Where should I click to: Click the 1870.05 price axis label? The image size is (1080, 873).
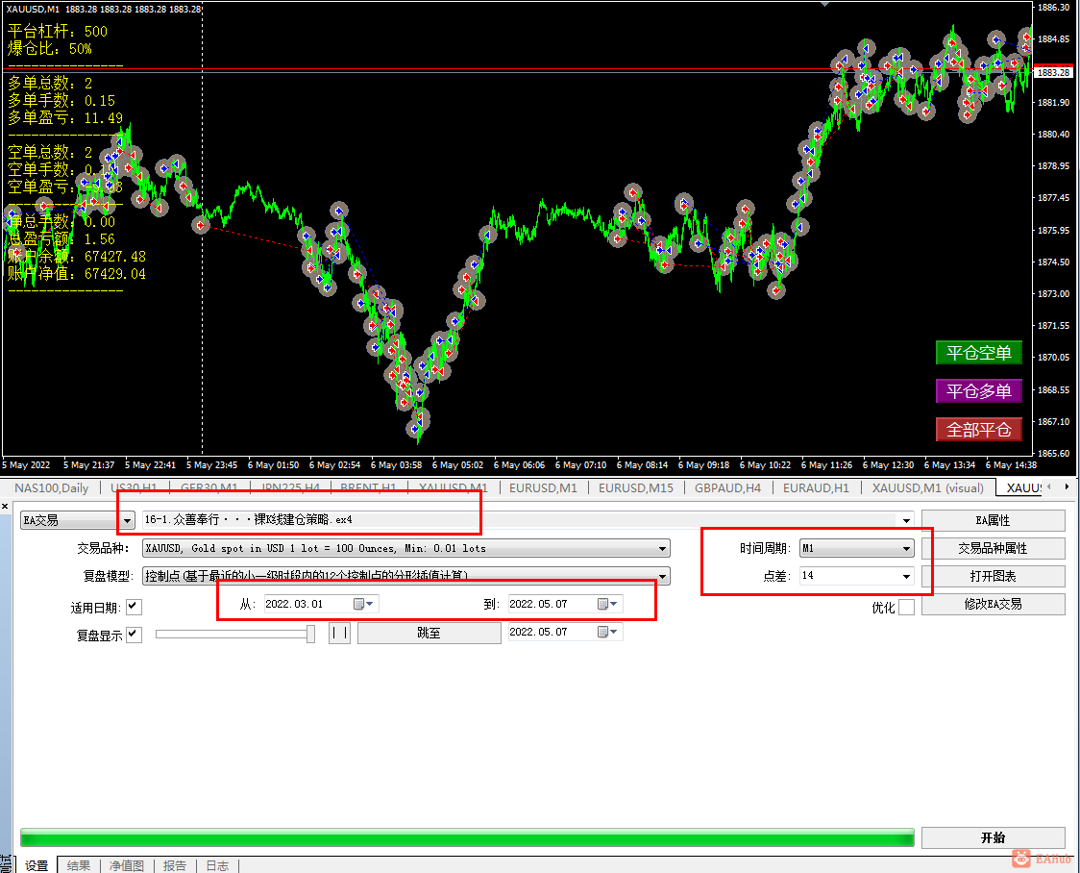coord(1054,358)
